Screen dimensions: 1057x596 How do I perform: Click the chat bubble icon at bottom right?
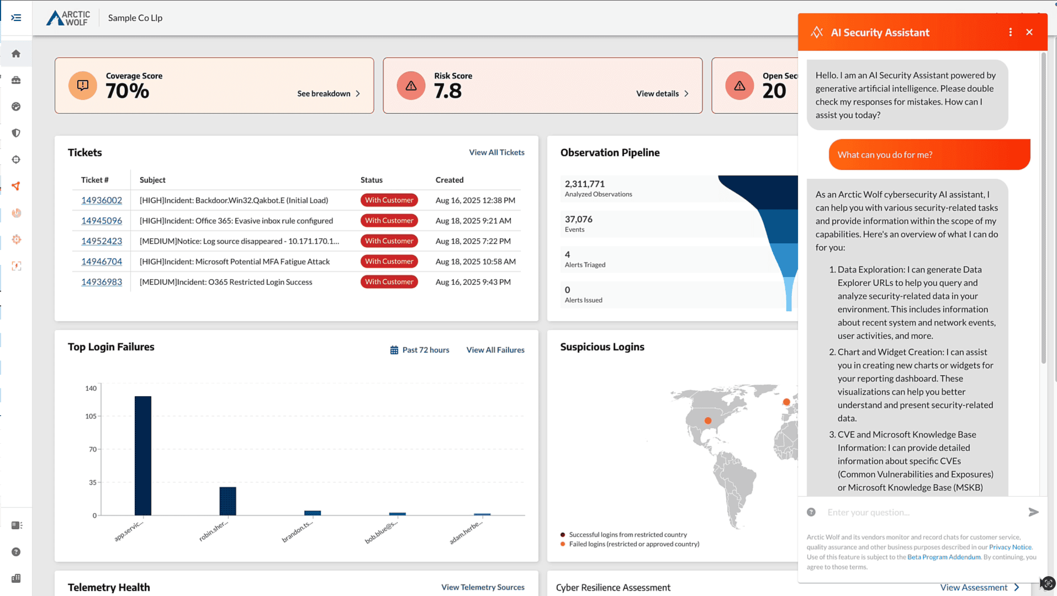coord(1048,583)
